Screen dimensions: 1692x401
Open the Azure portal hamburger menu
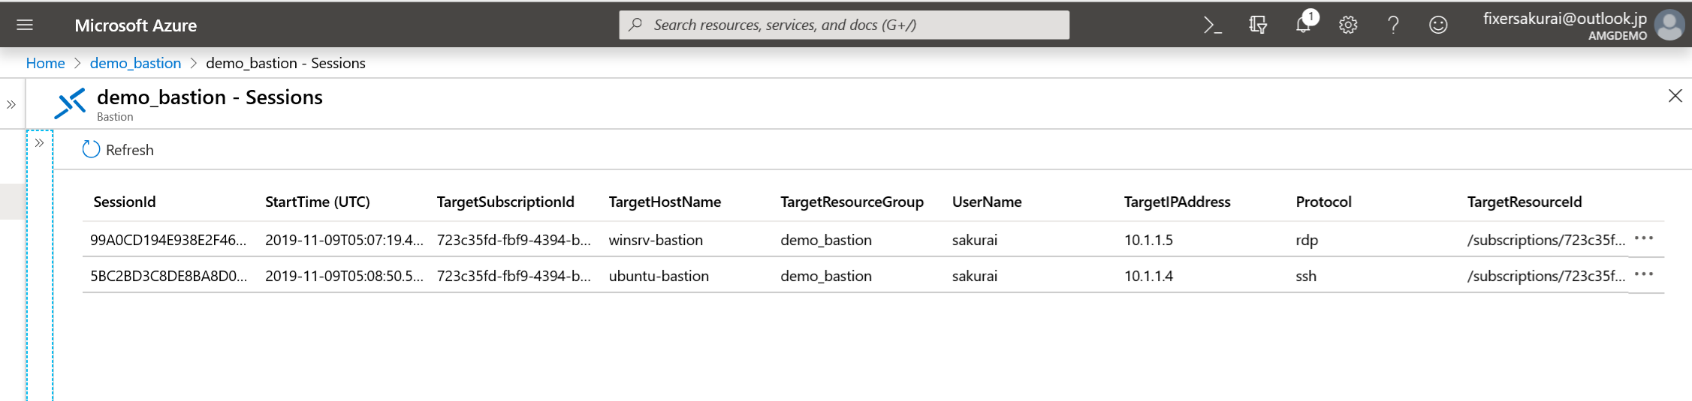click(25, 25)
